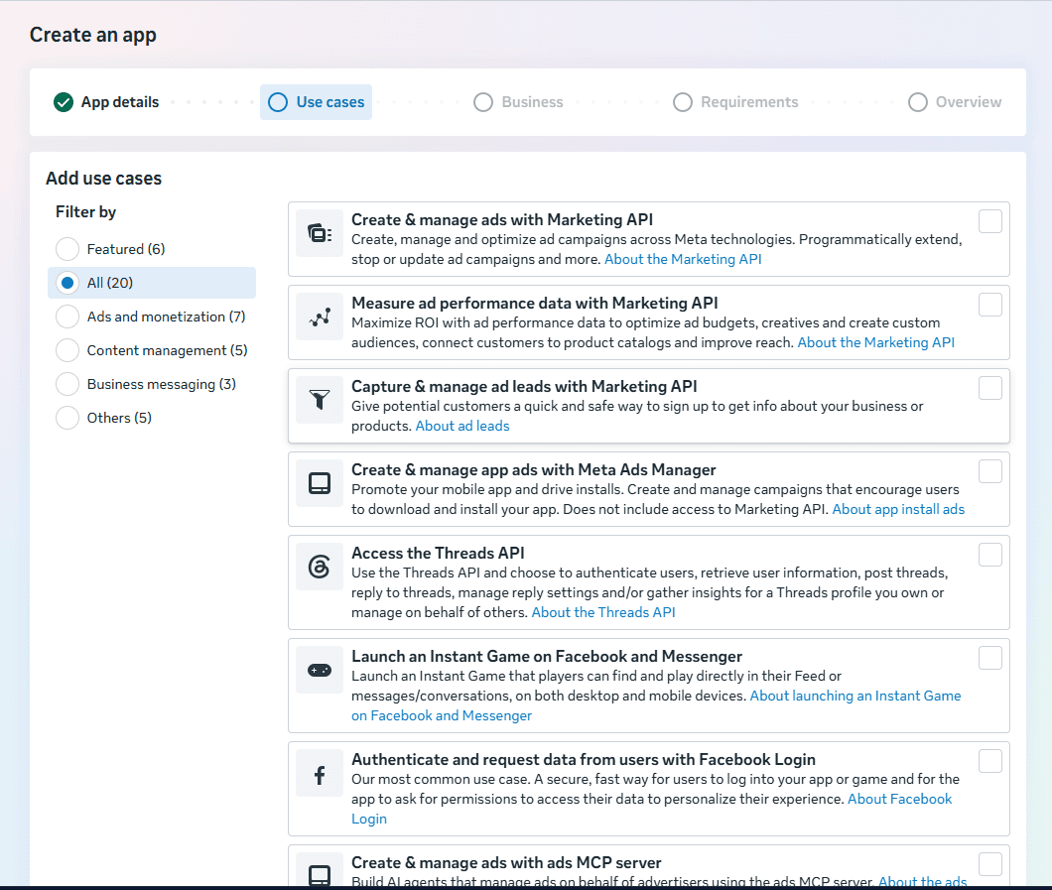Check Capture & manage ad leads checkbox
This screenshot has width=1052, height=890.
[x=990, y=388]
